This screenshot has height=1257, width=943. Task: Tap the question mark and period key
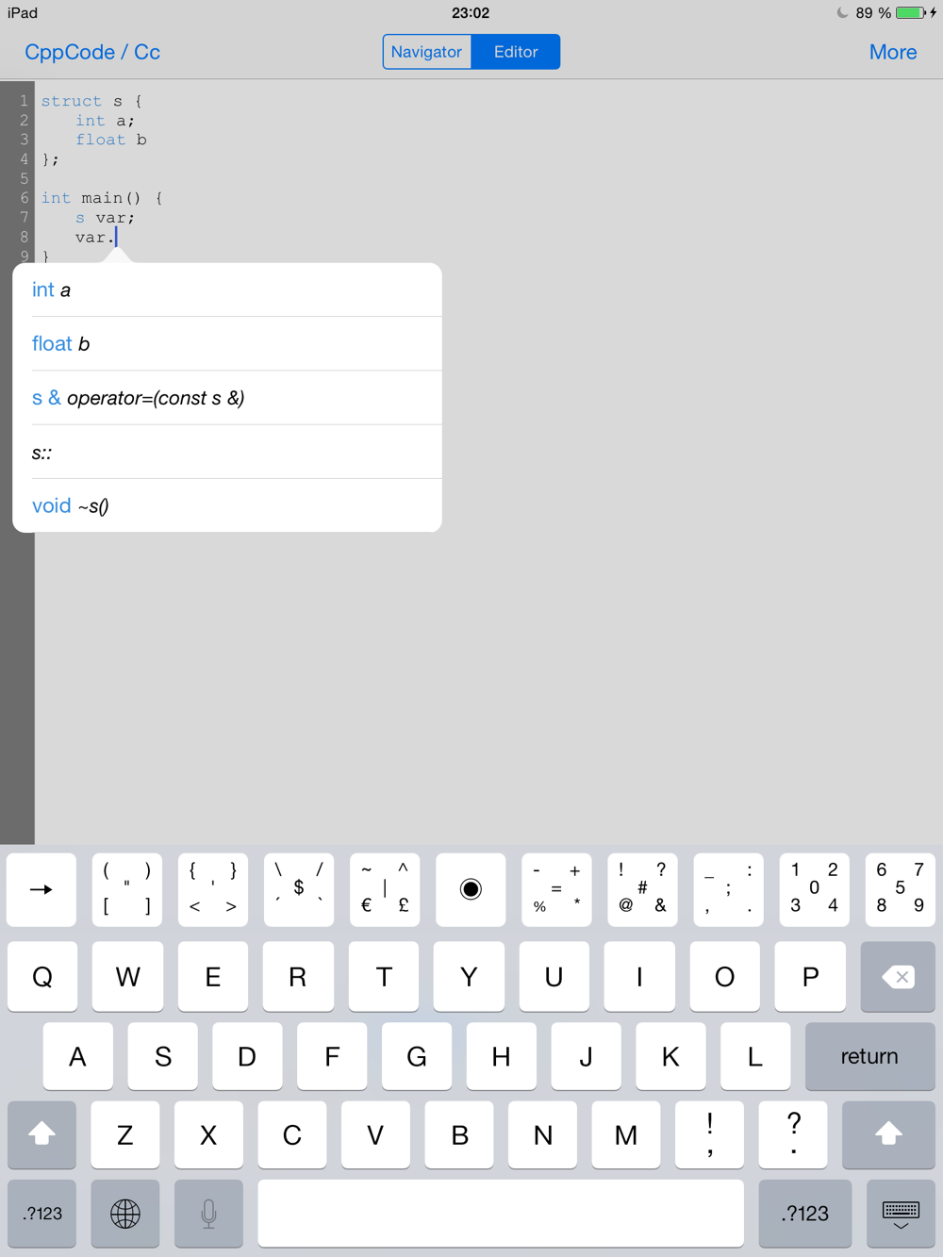point(793,1134)
